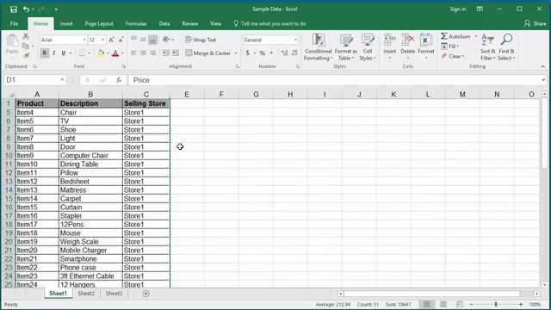This screenshot has height=310, width=551.
Task: Click the Sign in link
Action: [x=458, y=9]
